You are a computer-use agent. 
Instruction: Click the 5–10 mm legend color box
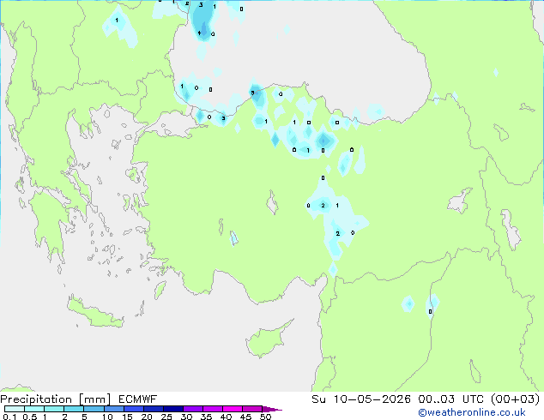point(94,409)
